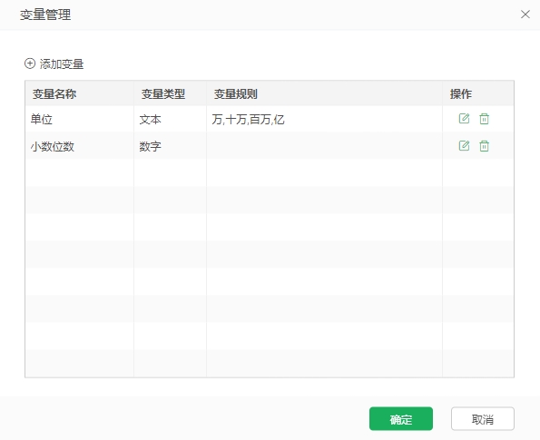
Task: Cancel using the 取消 button
Action: pyautogui.click(x=483, y=418)
